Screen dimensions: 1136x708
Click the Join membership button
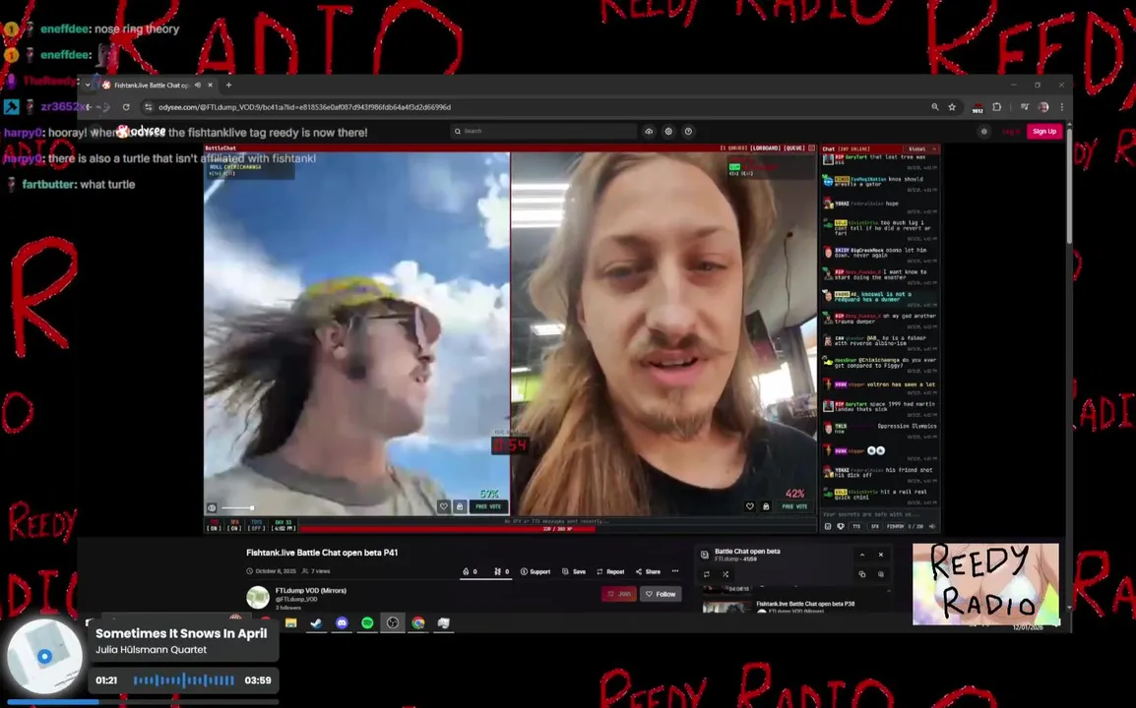619,594
